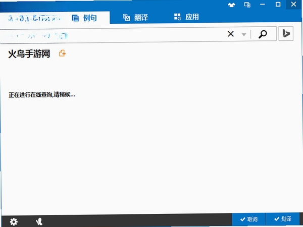
Task: Expand the search history dropdown arrow
Action: 244,34
